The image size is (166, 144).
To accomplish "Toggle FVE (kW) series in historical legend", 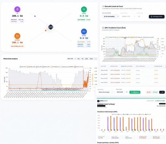I will tap(23, 67).
